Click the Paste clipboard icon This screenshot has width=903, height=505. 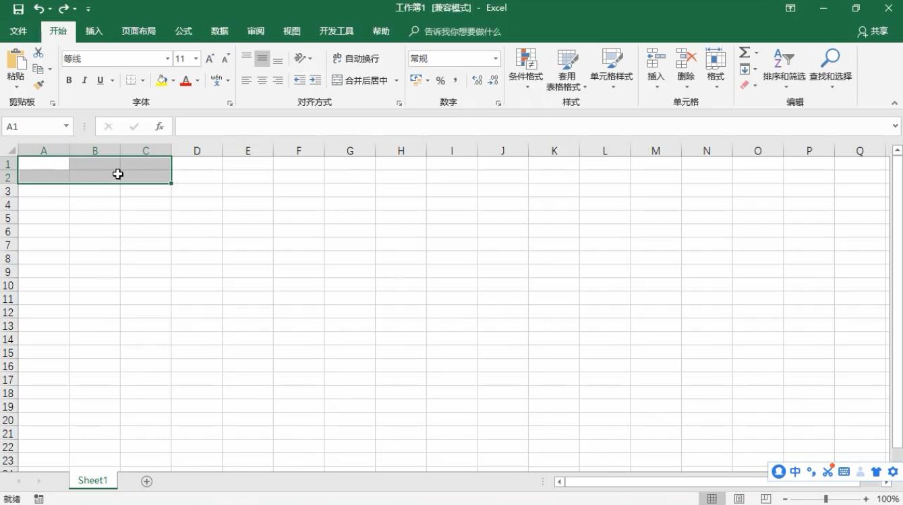tap(16, 59)
